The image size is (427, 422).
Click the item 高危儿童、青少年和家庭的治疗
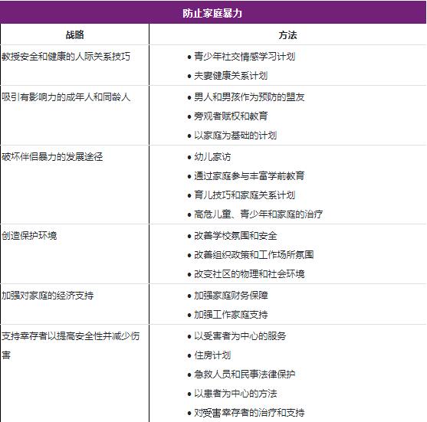tap(258, 214)
